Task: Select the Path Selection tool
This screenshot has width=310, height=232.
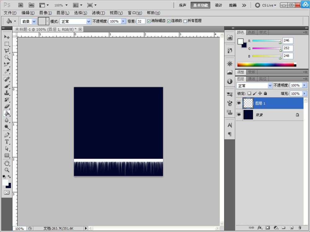Action: pyautogui.click(x=7, y=148)
